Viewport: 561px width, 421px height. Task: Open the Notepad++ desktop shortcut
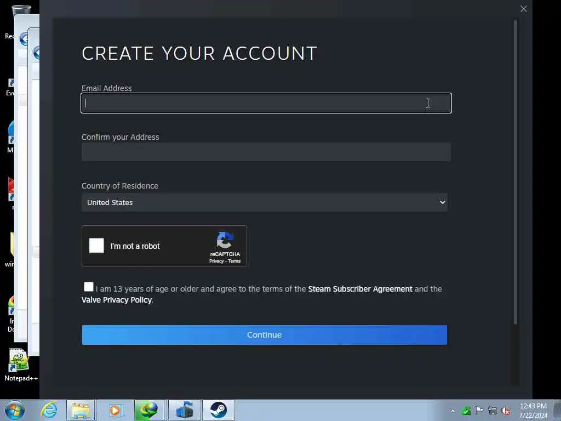[20, 365]
